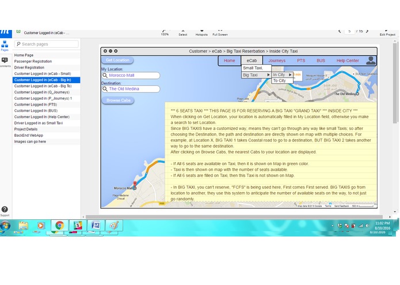Open Customer Logged in (P_Journeys) 1
400x285 pixels.
point(47,98)
